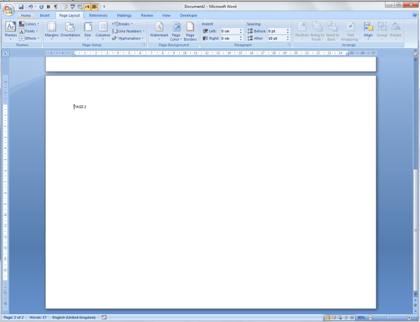Click the Columns icon
Screen dimensions: 420x322
tap(103, 29)
